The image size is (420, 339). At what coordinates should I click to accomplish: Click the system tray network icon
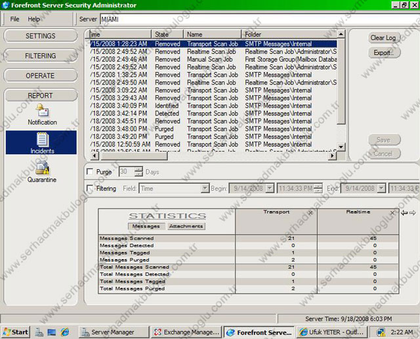(x=381, y=332)
